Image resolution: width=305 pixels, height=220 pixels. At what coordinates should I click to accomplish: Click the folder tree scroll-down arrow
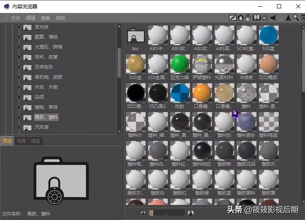(x=119, y=132)
